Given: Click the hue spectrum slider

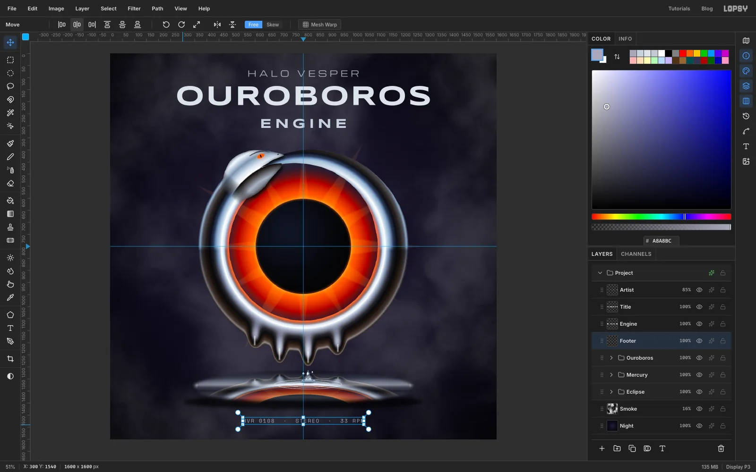Looking at the screenshot, I should [661, 217].
